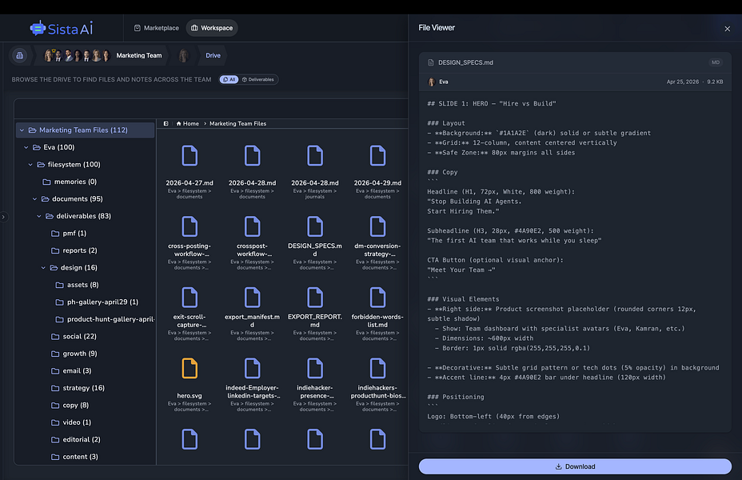Open the 2026-04-27.md file icon
The height and width of the screenshot is (480, 742).
(x=189, y=156)
